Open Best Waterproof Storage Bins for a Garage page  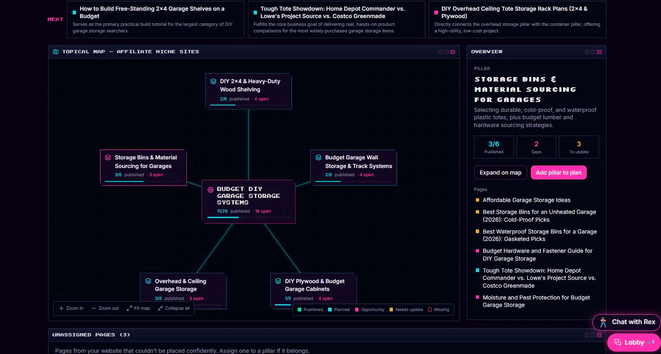point(540,235)
